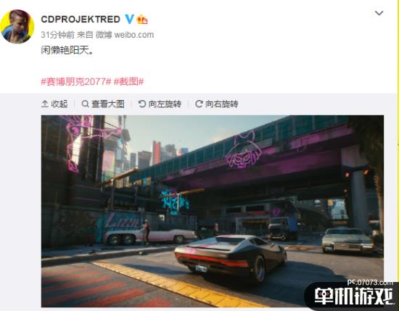Click the Cyberpunk 2077 street screenshot image

pos(213,211)
